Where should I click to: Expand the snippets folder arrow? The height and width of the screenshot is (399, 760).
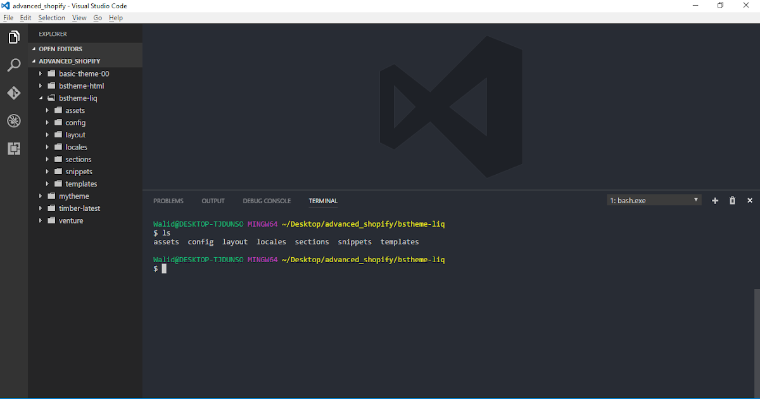[47, 172]
